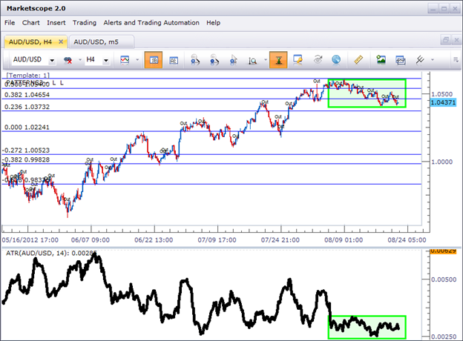
Task: Toggle the highlighted orange auto-scale button
Action: (x=278, y=60)
